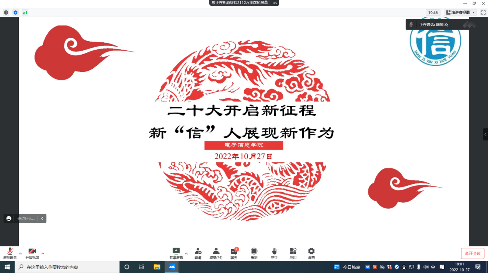Open the 演讲者视图 view layout menu

click(x=460, y=13)
